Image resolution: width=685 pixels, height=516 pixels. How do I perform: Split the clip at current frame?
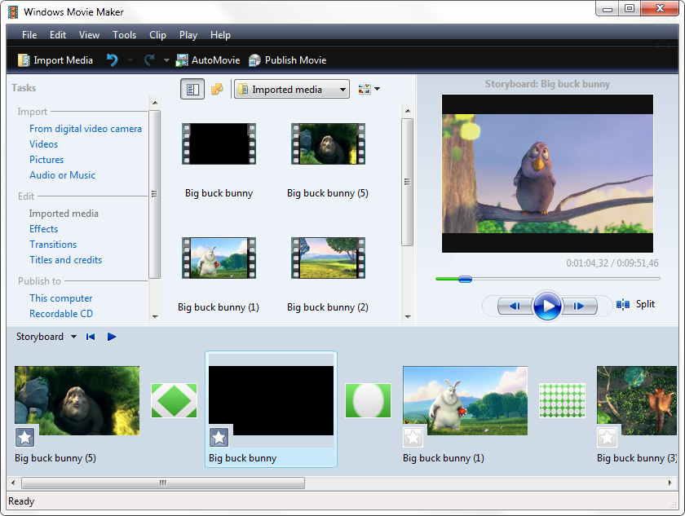(635, 304)
